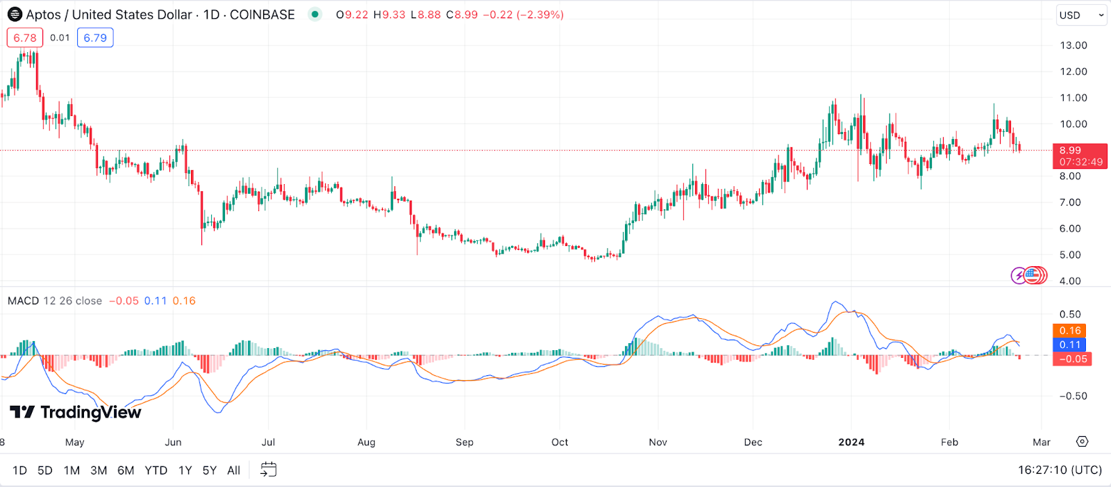Click the green market status dot
The image size is (1111, 487).
315,14
